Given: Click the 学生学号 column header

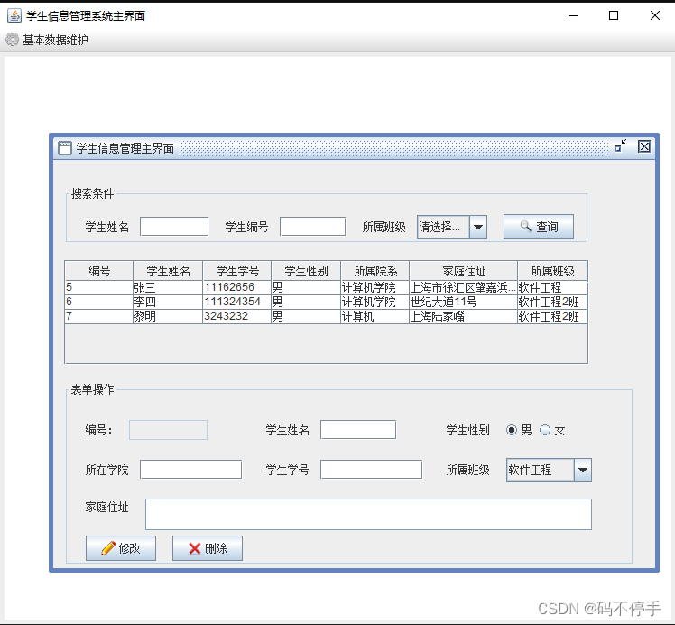Looking at the screenshot, I should (236, 271).
